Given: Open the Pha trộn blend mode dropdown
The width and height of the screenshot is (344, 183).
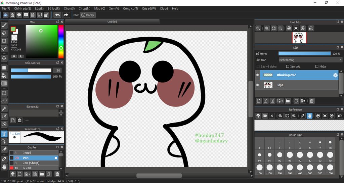Looking at the screenshot, I should 310,60.
